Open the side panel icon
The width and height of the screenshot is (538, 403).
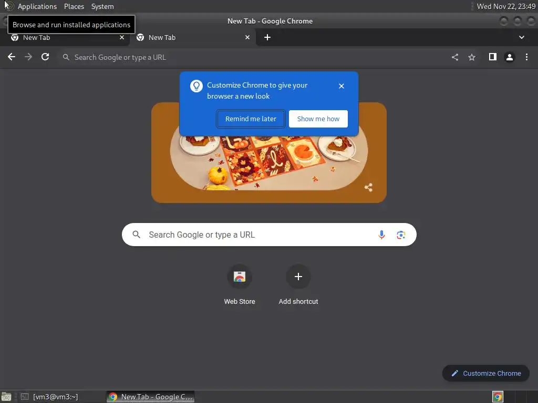(x=493, y=57)
